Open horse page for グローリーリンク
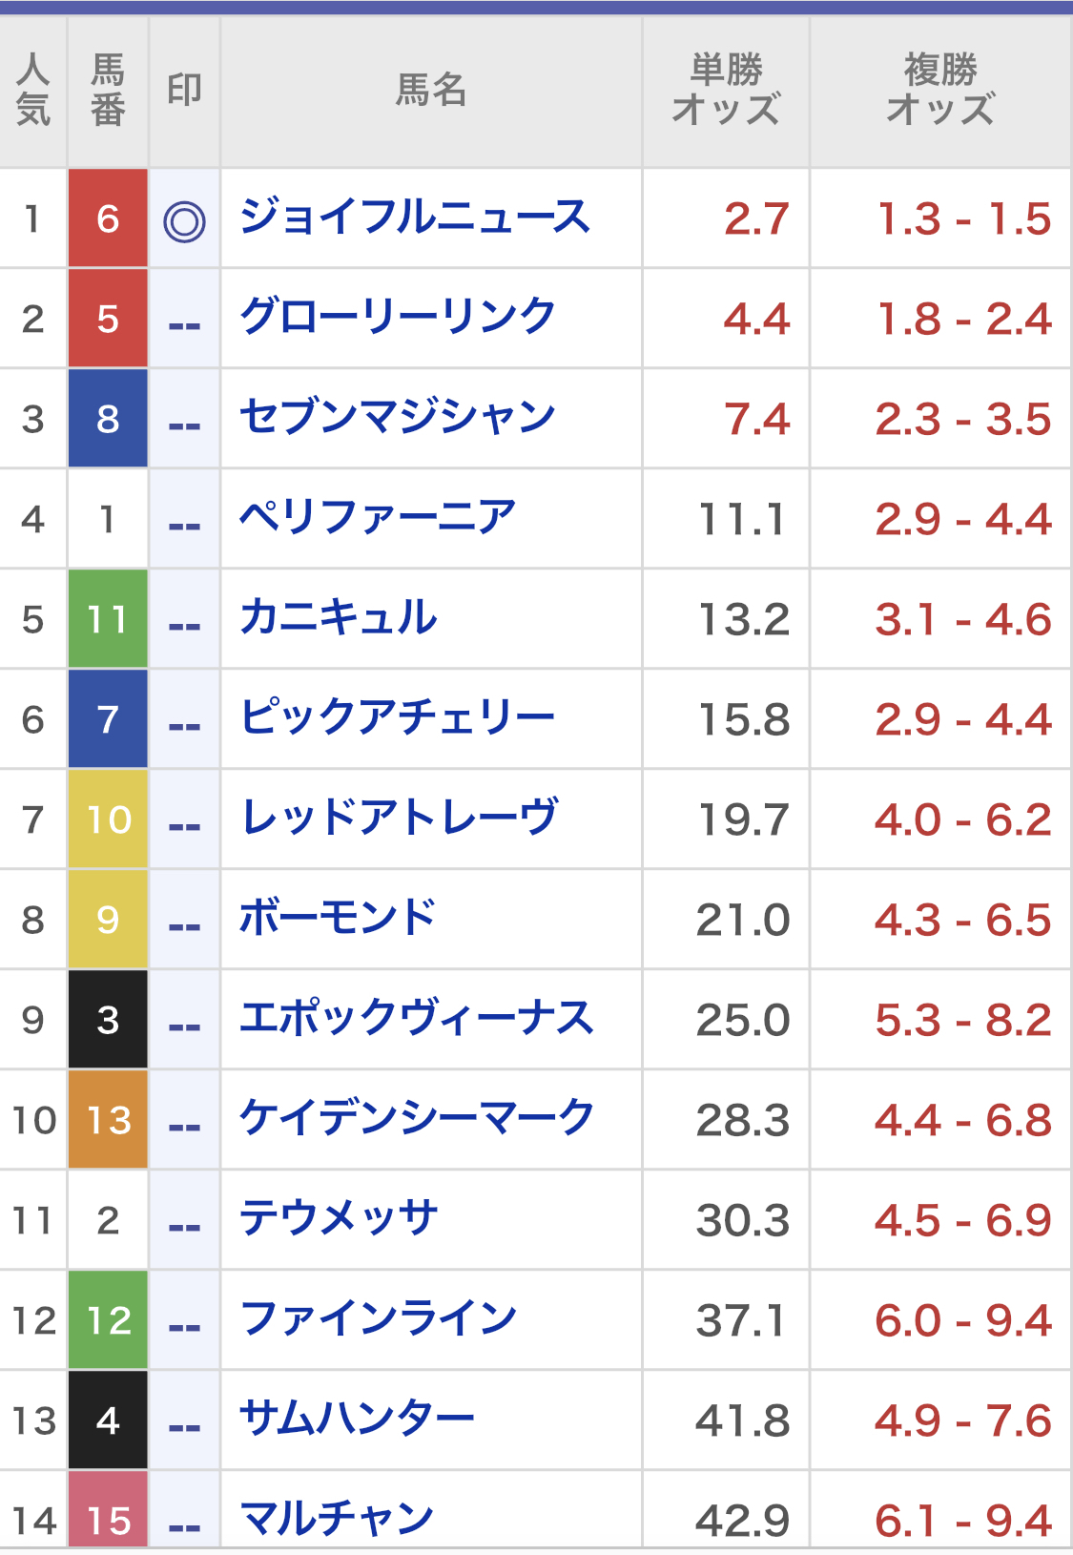 pyautogui.click(x=397, y=319)
